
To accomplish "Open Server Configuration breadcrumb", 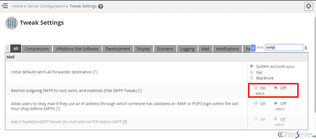I will pyautogui.click(x=46, y=6).
